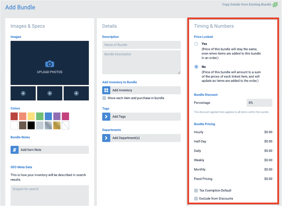282x206 pixels.
Task: Expand the Add Tags chevron
Action: (106, 117)
